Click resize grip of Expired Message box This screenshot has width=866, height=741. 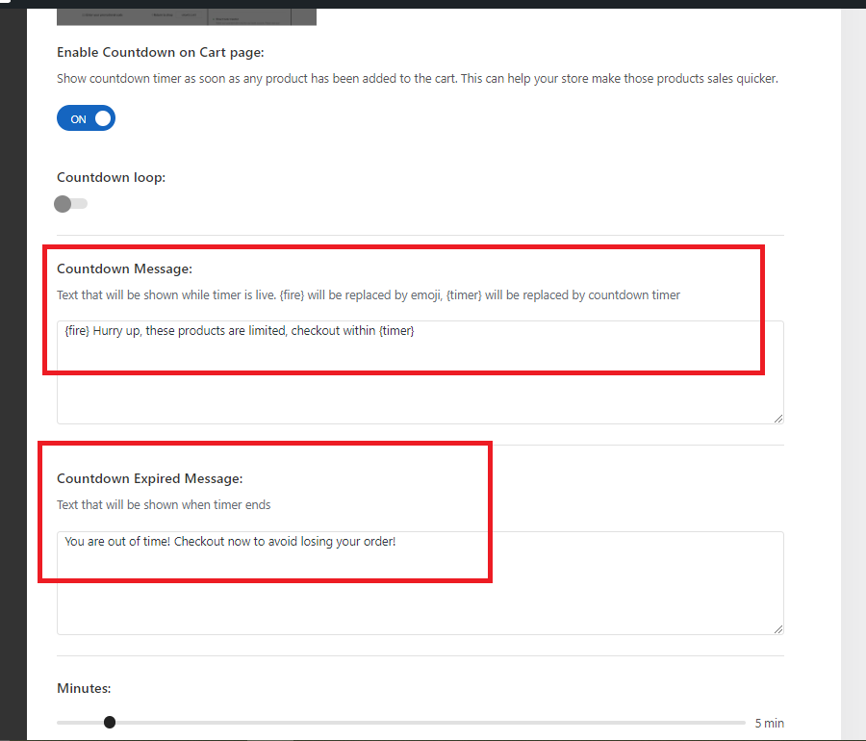(x=778, y=629)
